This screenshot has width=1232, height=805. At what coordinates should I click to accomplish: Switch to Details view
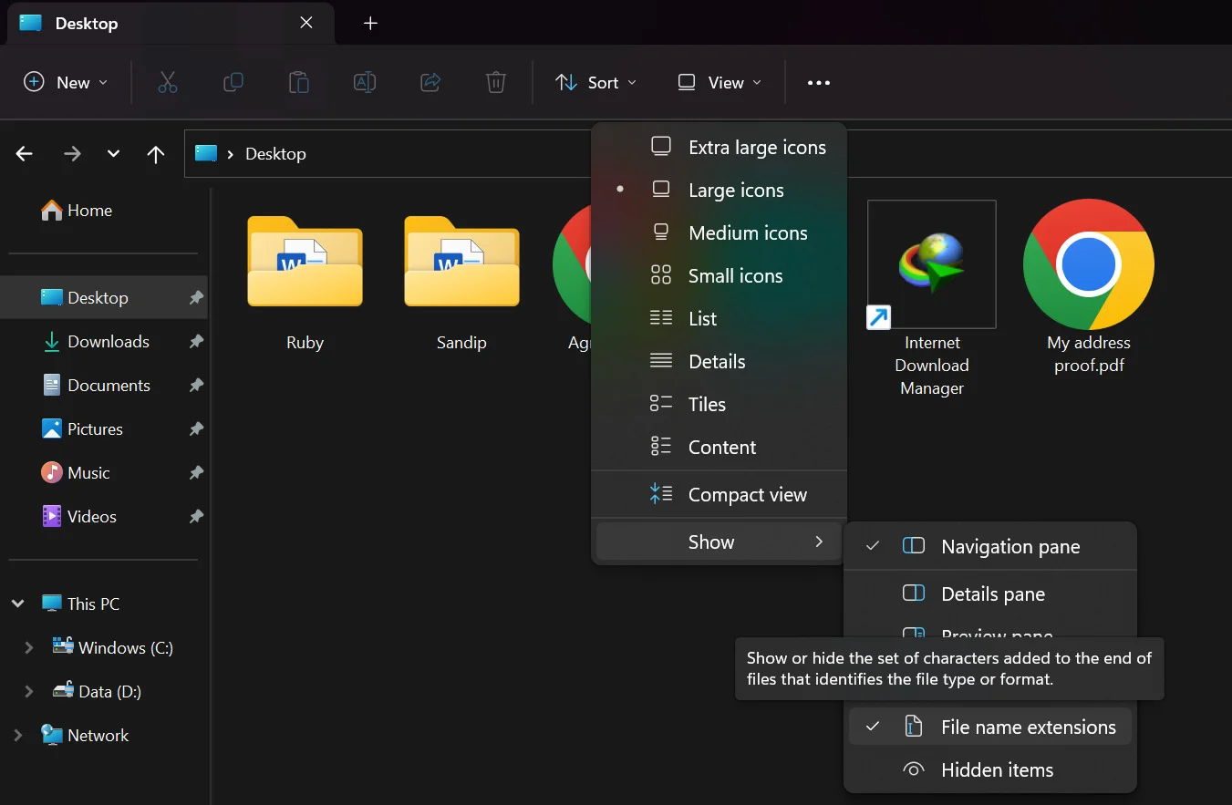click(x=720, y=362)
